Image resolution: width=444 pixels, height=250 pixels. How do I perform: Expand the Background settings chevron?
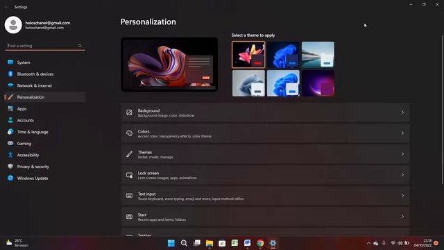pyautogui.click(x=402, y=112)
